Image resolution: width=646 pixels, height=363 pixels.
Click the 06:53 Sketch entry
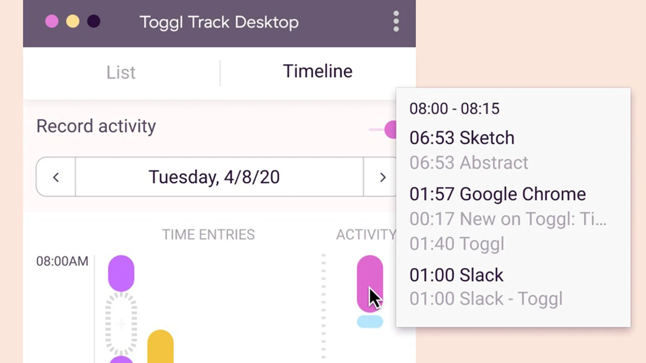pos(462,138)
